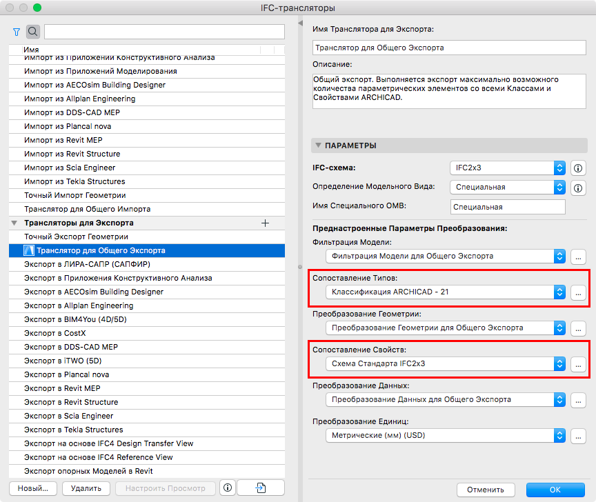
Task: Click the info button beside Настроить Просмотр
Action: [x=228, y=488]
